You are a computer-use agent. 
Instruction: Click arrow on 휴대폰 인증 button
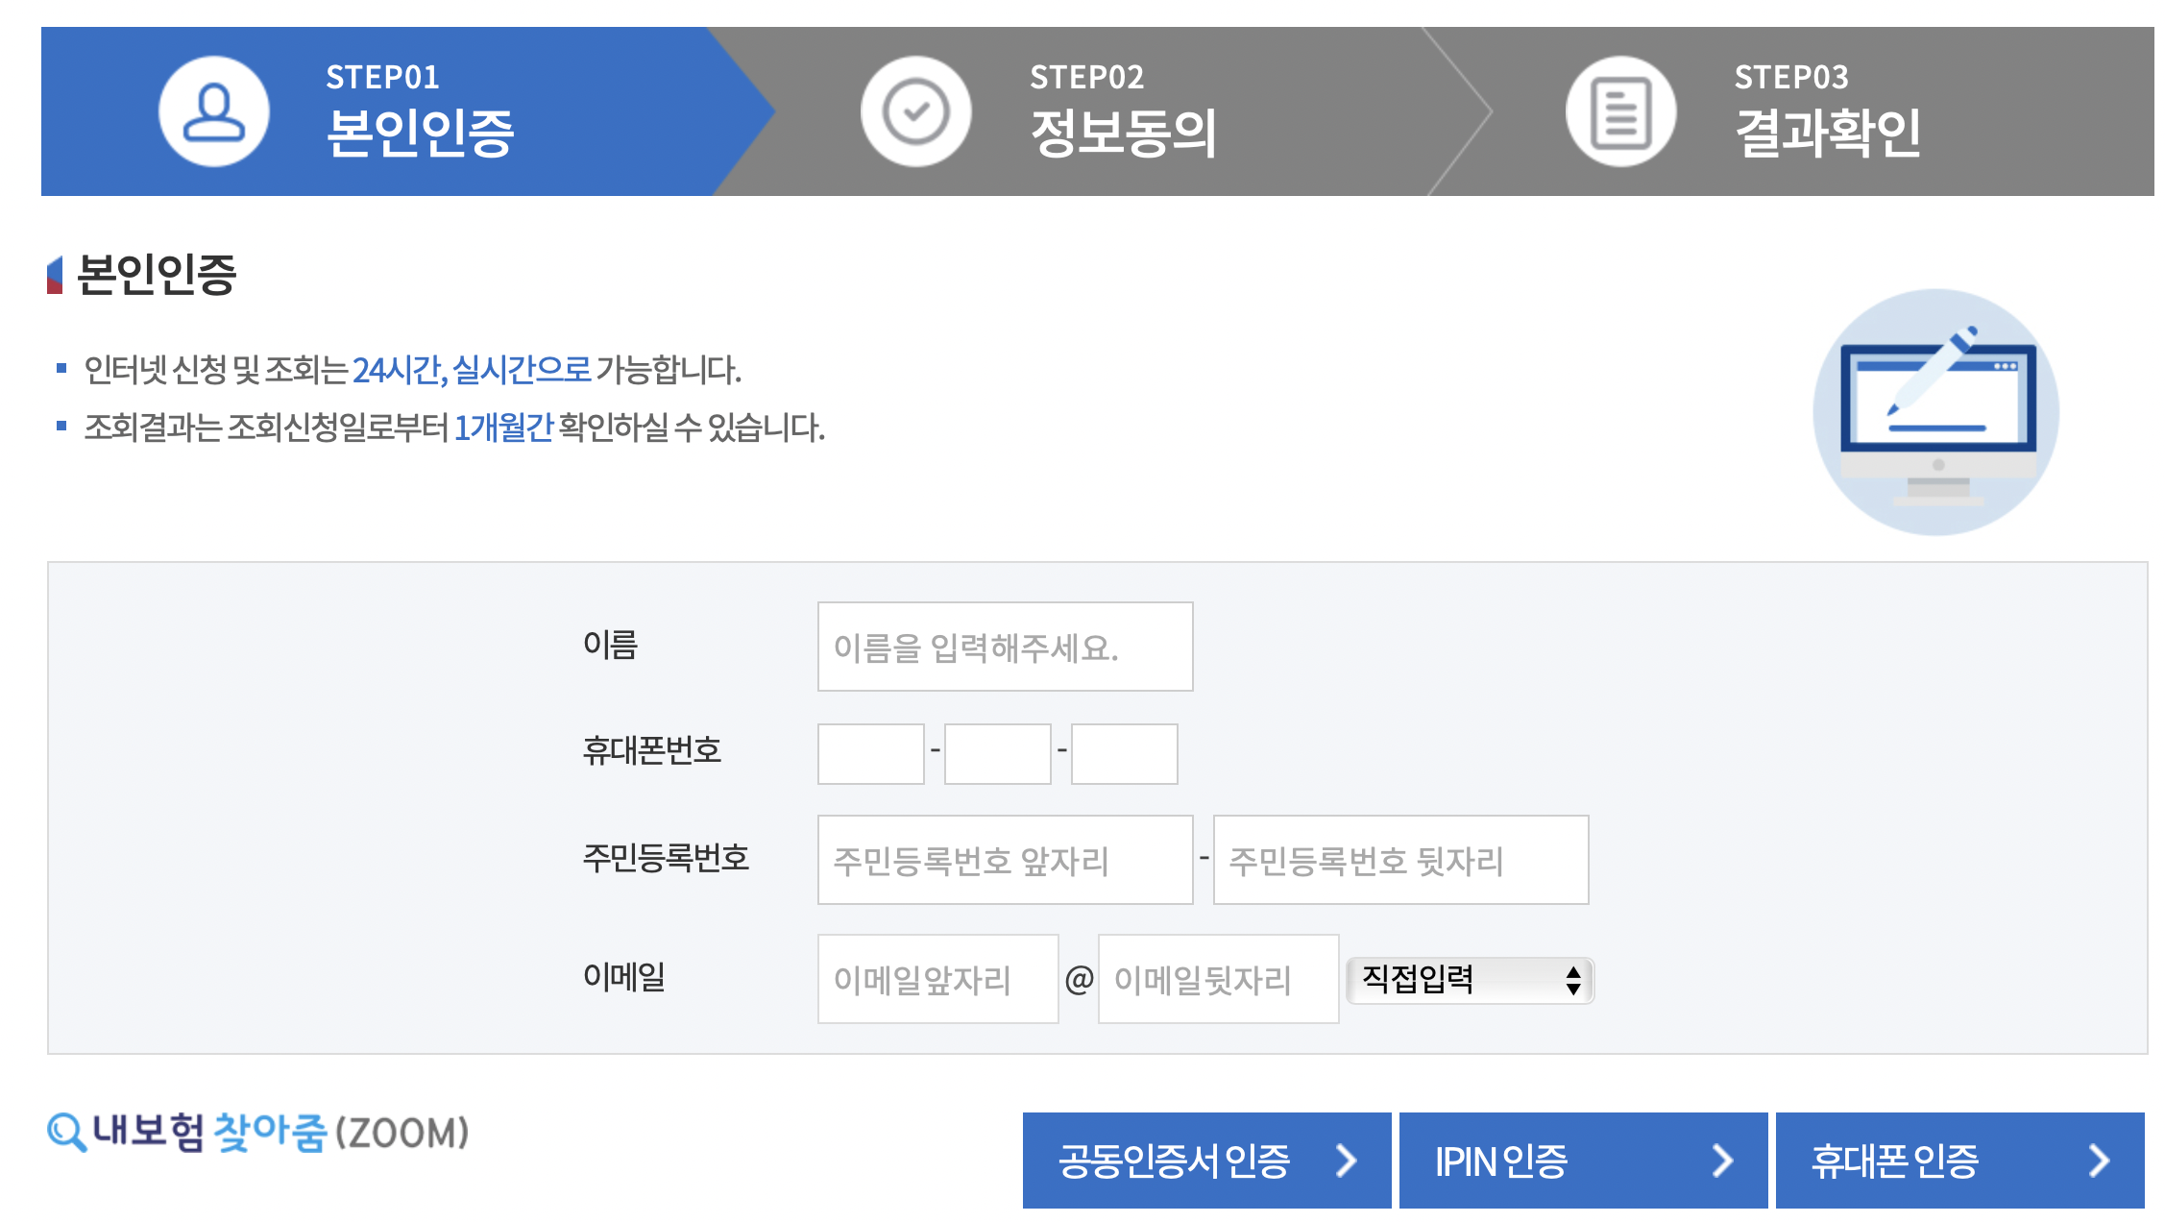[x=2100, y=1161]
